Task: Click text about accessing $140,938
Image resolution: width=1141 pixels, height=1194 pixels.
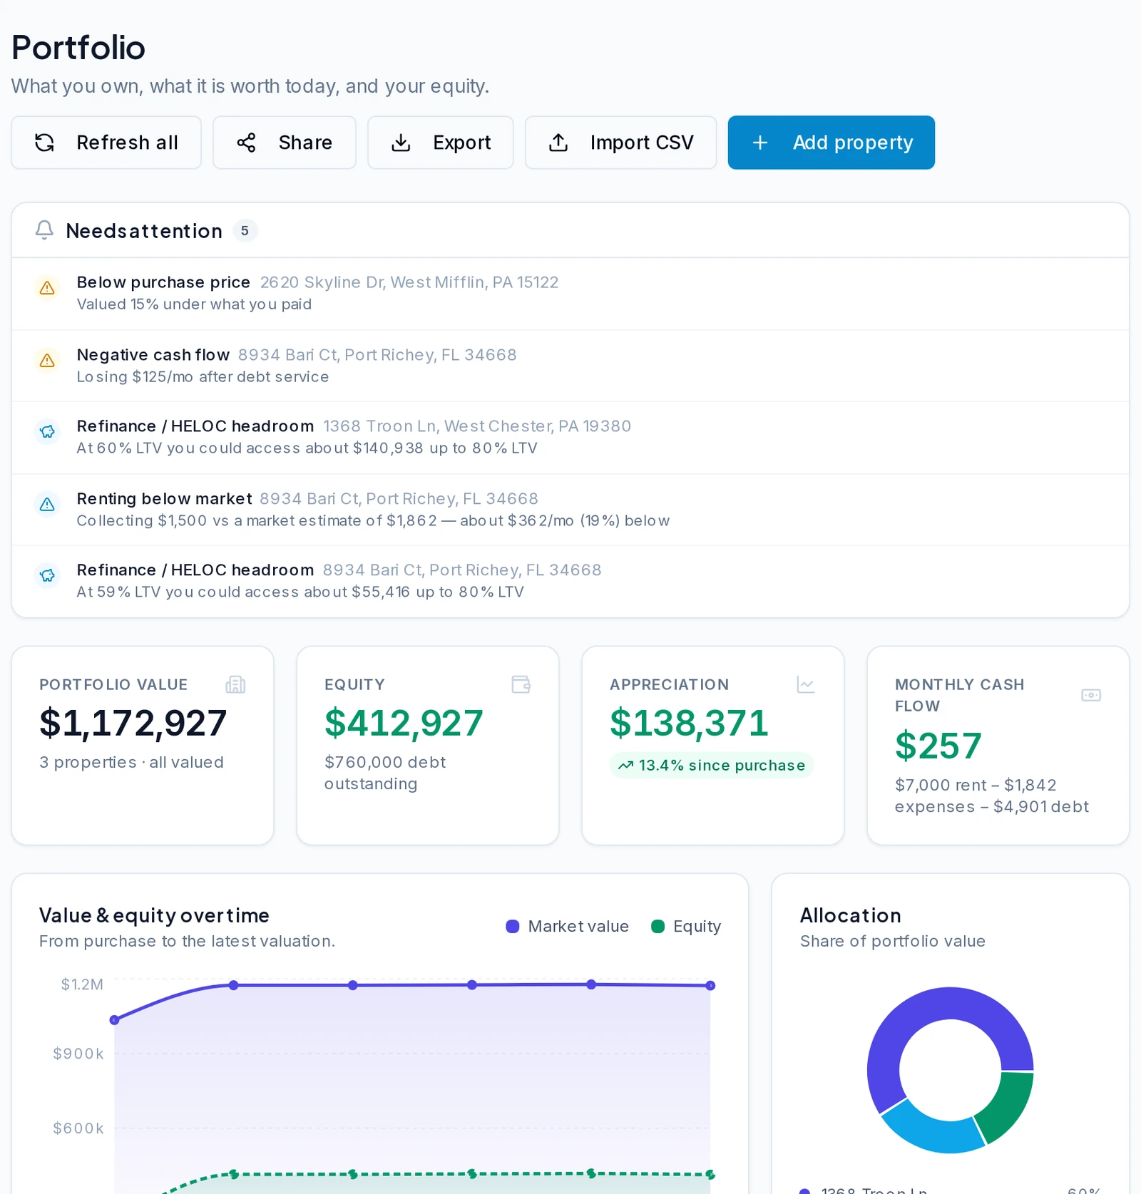Action: [307, 448]
